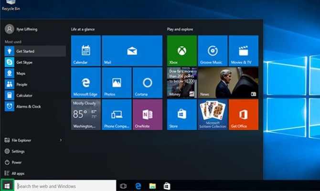Open Microsoft Solitaire Collection tile
320x191 pixels.
click(x=213, y=115)
